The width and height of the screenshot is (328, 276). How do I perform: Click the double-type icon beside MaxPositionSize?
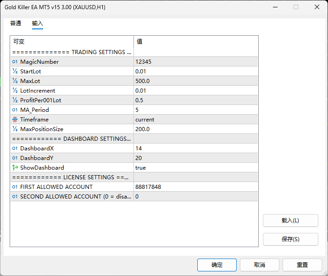15,129
